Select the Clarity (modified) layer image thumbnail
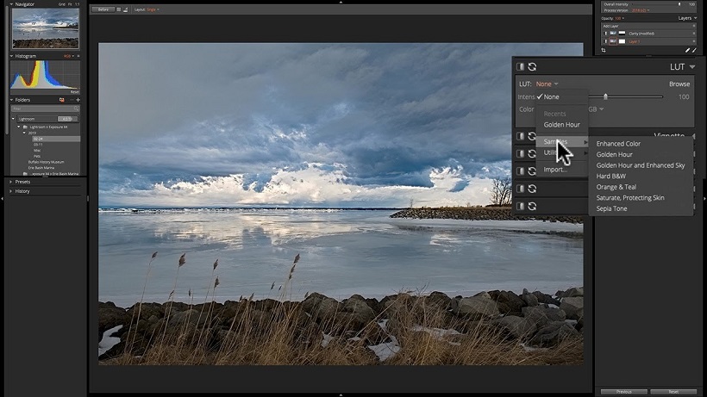The width and height of the screenshot is (707, 397). point(613,34)
